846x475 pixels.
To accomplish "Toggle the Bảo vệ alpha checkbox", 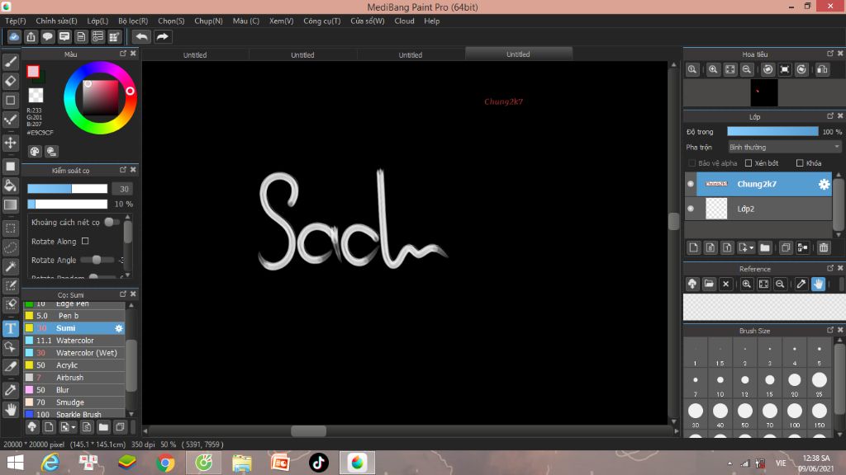I will [692, 162].
